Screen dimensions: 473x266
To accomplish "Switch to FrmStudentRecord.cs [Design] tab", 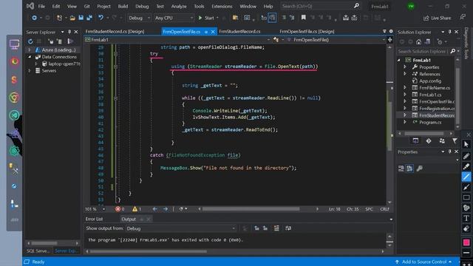I will click(x=115, y=31).
